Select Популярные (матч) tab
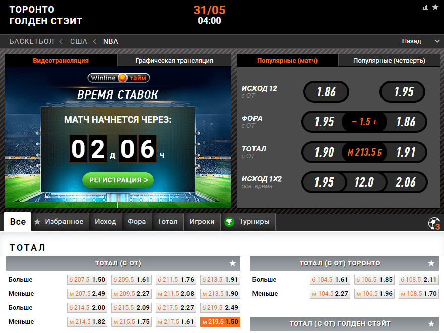The image size is (444, 333). point(287,60)
